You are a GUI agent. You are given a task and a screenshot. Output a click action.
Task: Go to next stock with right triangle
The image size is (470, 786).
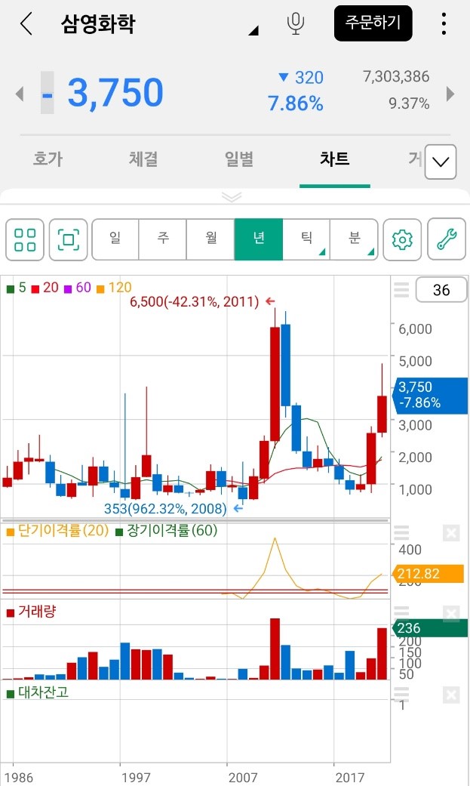tap(450, 94)
